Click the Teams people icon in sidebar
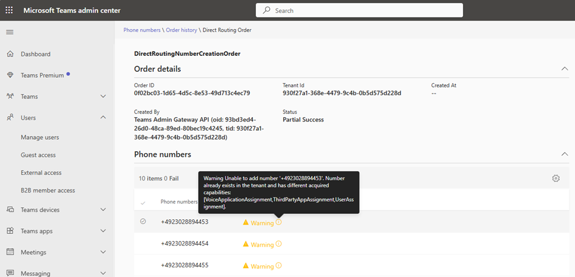Image resolution: width=575 pixels, height=277 pixels. 10,97
